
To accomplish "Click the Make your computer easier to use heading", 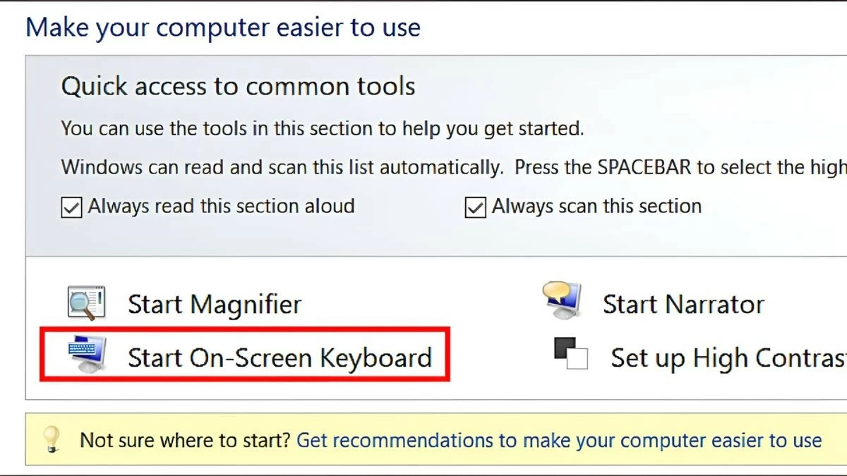I will coord(223,28).
